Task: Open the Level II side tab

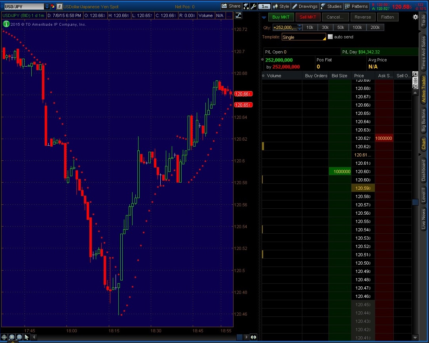Action: tap(423, 195)
